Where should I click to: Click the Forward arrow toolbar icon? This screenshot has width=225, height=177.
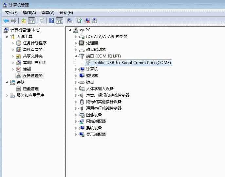[14, 21]
